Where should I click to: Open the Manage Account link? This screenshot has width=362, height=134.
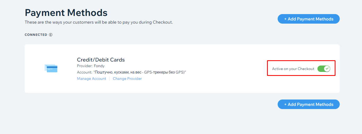pyautogui.click(x=91, y=79)
